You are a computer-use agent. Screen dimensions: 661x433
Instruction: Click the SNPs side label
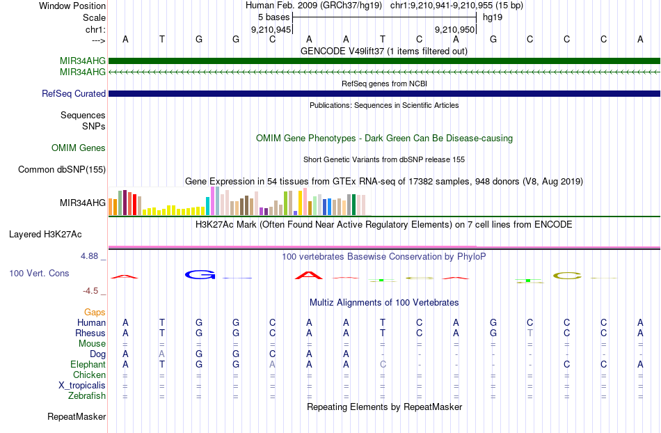pos(94,126)
